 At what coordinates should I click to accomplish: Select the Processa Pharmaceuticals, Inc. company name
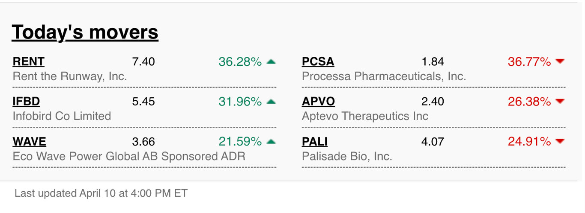[x=384, y=76]
